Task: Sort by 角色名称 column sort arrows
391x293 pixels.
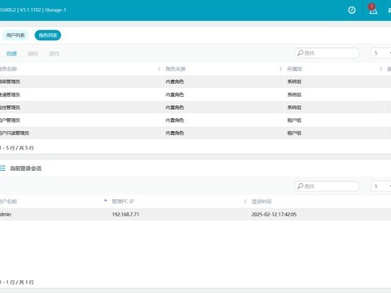Action: pos(159,69)
